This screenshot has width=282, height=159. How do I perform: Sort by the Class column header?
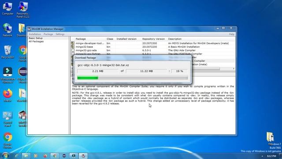click(110, 39)
